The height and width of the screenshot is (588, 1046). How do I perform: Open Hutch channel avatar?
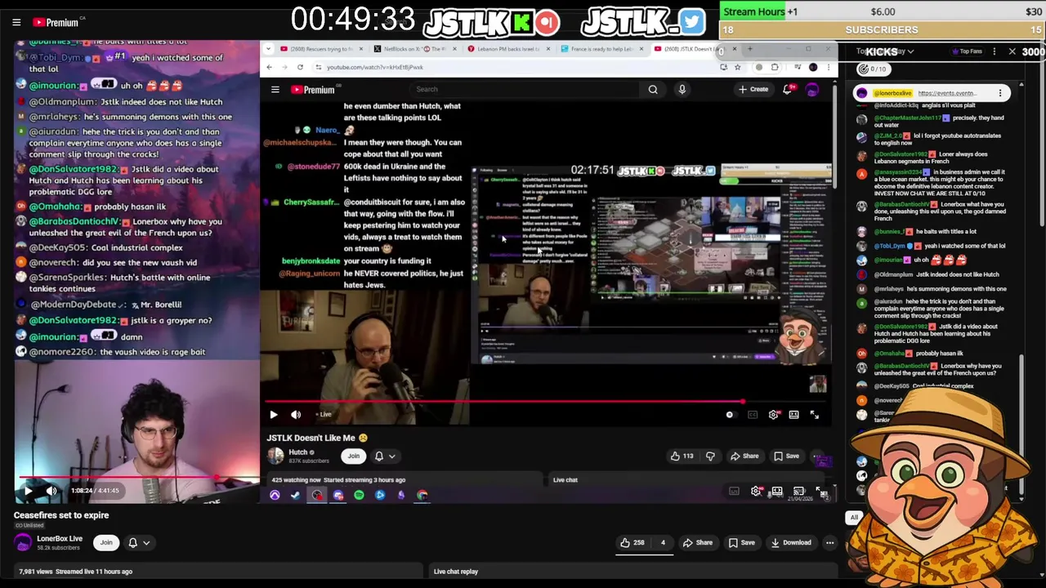point(275,456)
